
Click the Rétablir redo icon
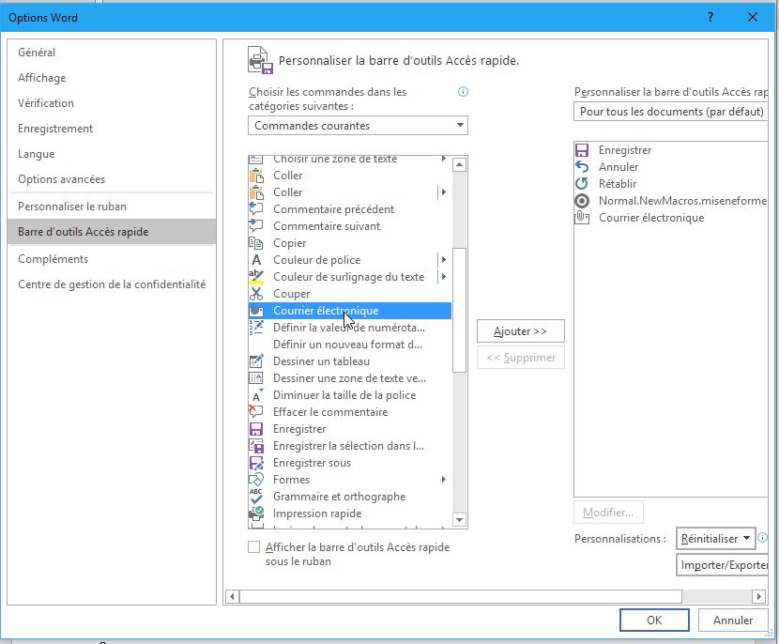pyautogui.click(x=582, y=184)
